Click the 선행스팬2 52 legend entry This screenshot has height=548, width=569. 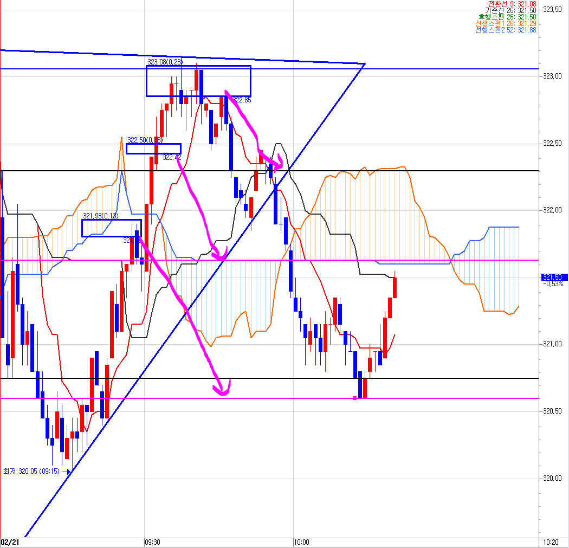pyautogui.click(x=506, y=30)
